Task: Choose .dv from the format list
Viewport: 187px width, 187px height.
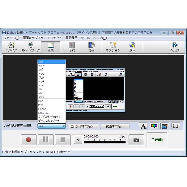Action: pyautogui.click(x=52, y=93)
